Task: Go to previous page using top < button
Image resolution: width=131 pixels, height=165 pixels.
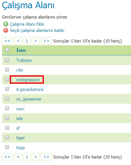Action: pyautogui.click(x=18, y=41)
